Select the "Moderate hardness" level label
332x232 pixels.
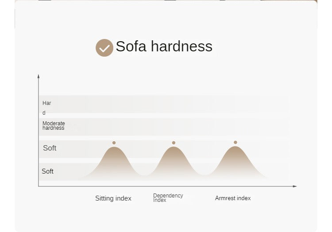click(x=54, y=126)
